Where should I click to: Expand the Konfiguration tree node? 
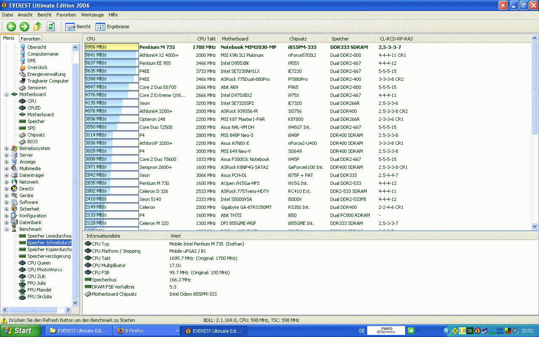6,216
